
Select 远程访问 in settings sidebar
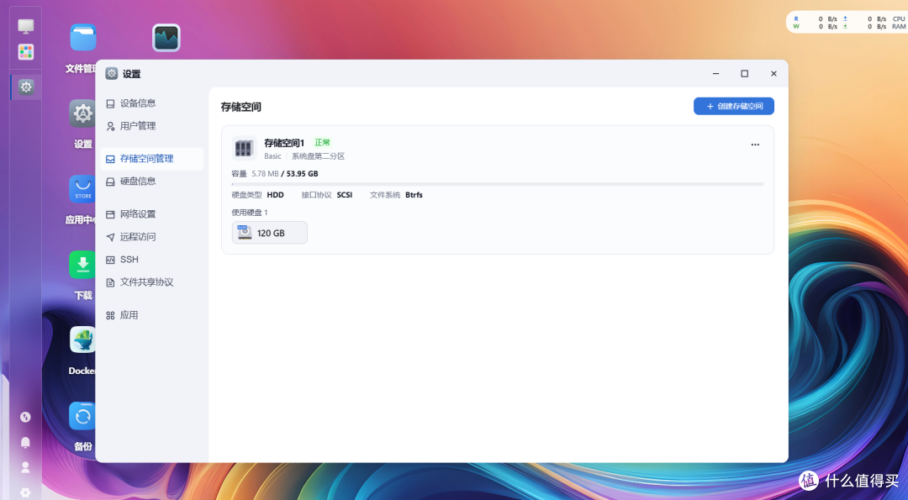tap(151, 237)
